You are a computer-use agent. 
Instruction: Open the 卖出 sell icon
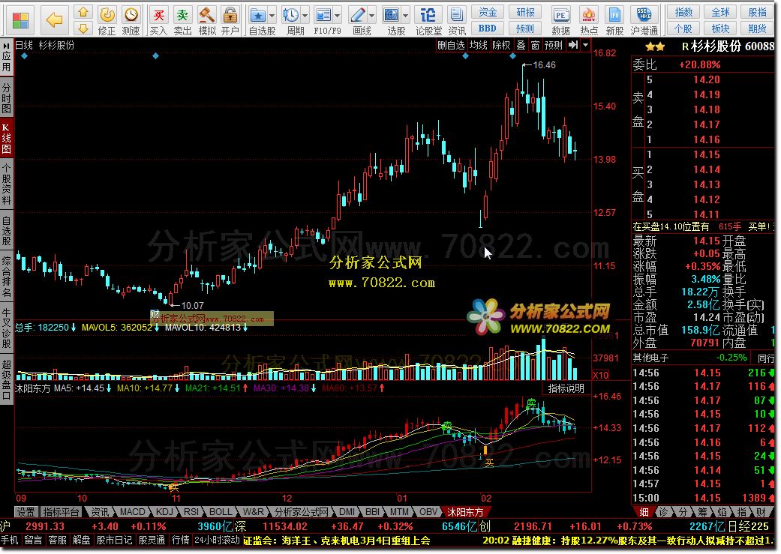point(183,15)
